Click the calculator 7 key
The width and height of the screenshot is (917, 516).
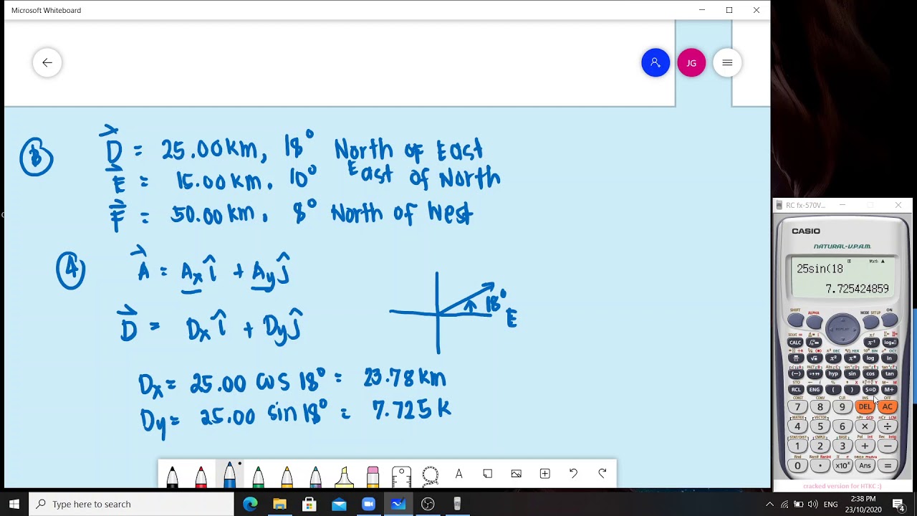click(x=797, y=406)
